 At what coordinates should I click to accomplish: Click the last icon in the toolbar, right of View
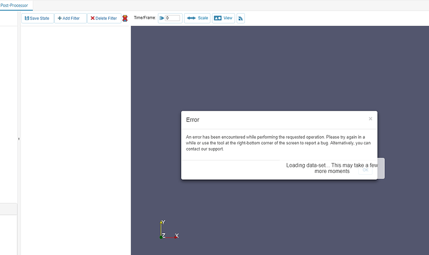pyautogui.click(x=241, y=18)
